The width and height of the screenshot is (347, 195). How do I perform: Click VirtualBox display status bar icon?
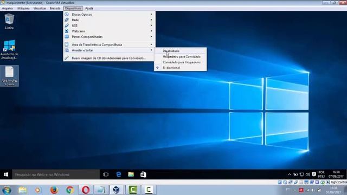pos(306,182)
